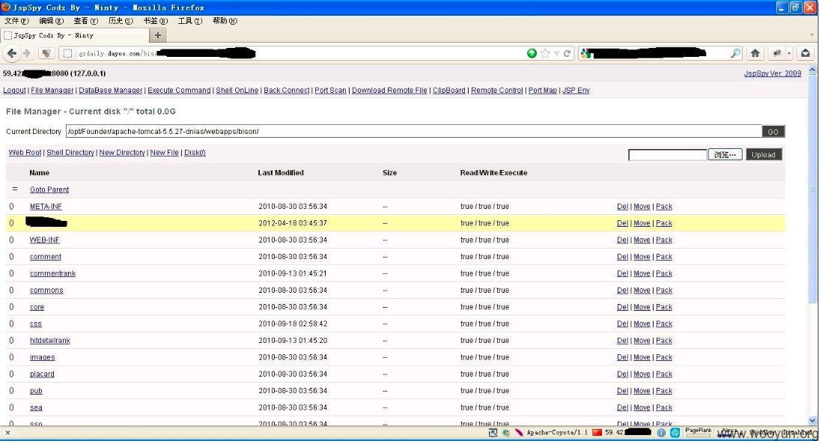Screen dimensions: 819x441
Task: Click the upload file path field
Action: (668, 155)
